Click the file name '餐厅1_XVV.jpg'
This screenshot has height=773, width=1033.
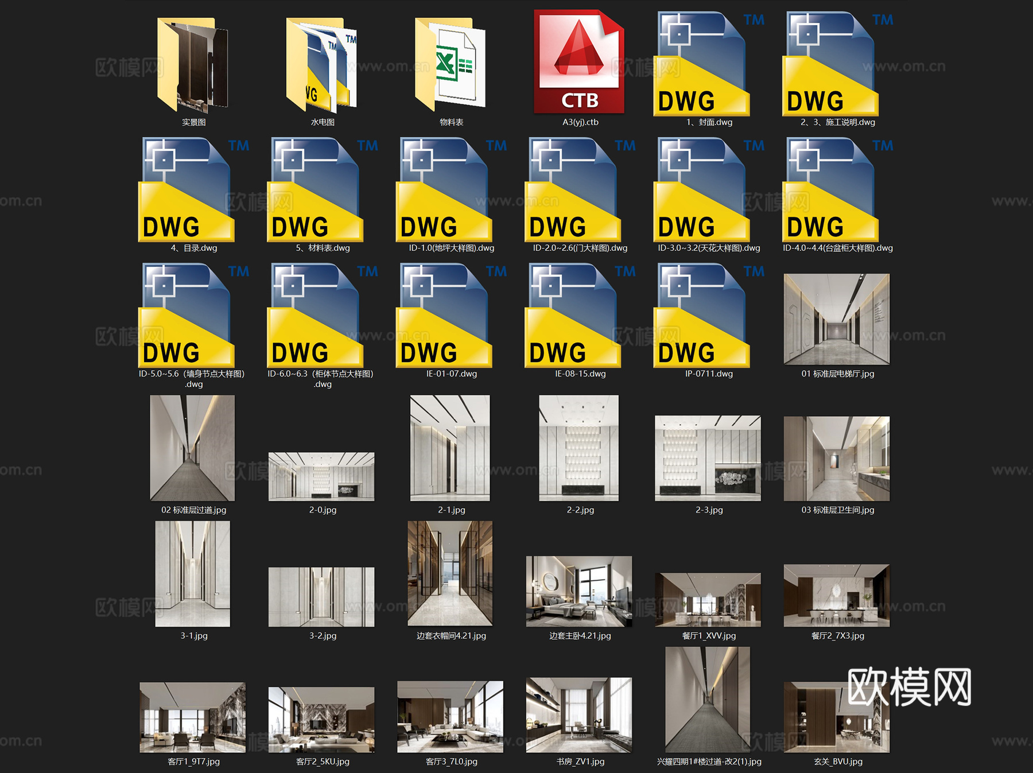click(709, 636)
